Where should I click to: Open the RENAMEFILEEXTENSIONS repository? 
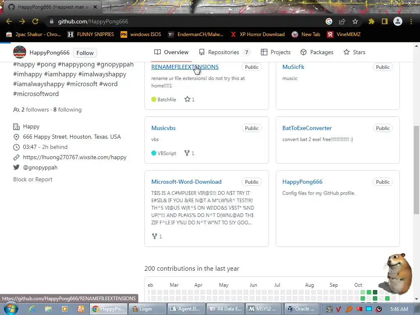click(x=185, y=67)
